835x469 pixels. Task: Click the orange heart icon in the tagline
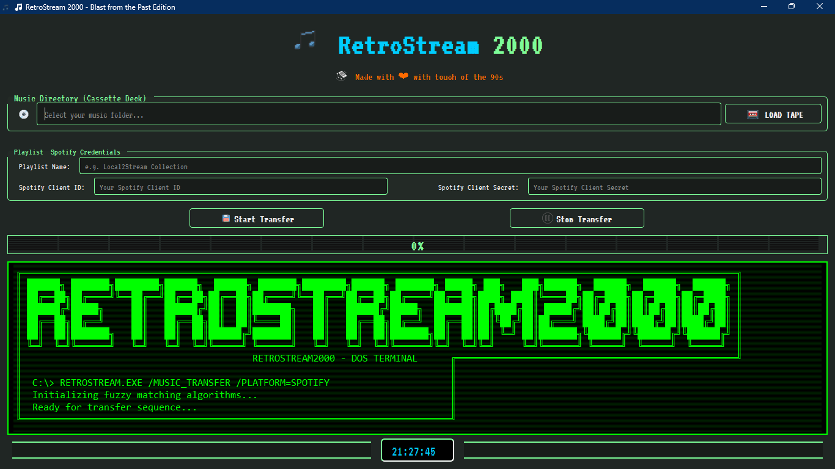click(403, 76)
